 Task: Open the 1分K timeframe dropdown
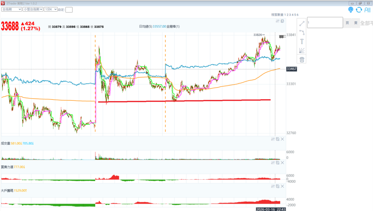pos(51,9)
